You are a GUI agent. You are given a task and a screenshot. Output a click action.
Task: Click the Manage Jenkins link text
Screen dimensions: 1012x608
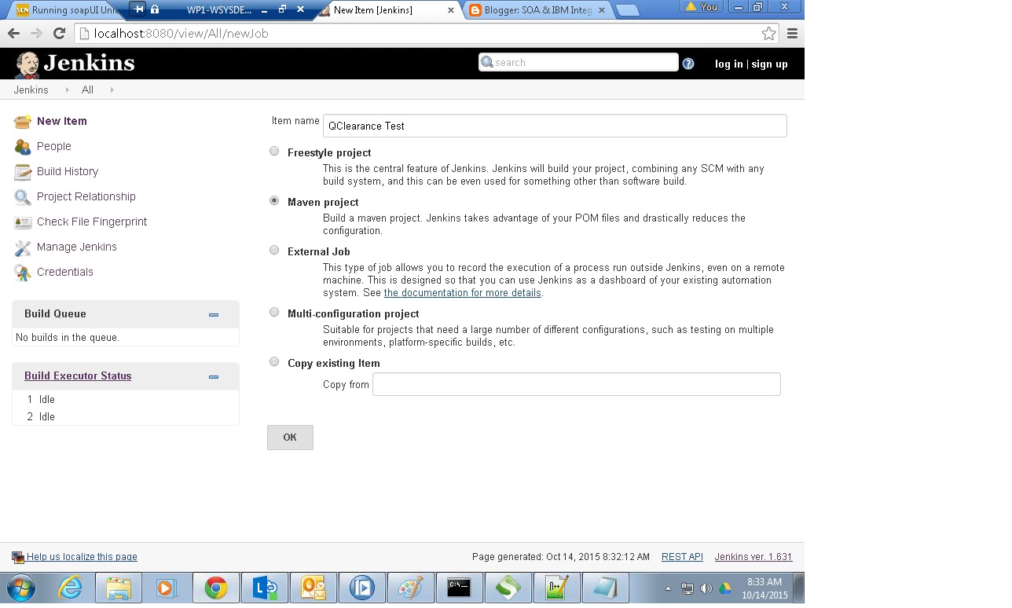point(77,247)
